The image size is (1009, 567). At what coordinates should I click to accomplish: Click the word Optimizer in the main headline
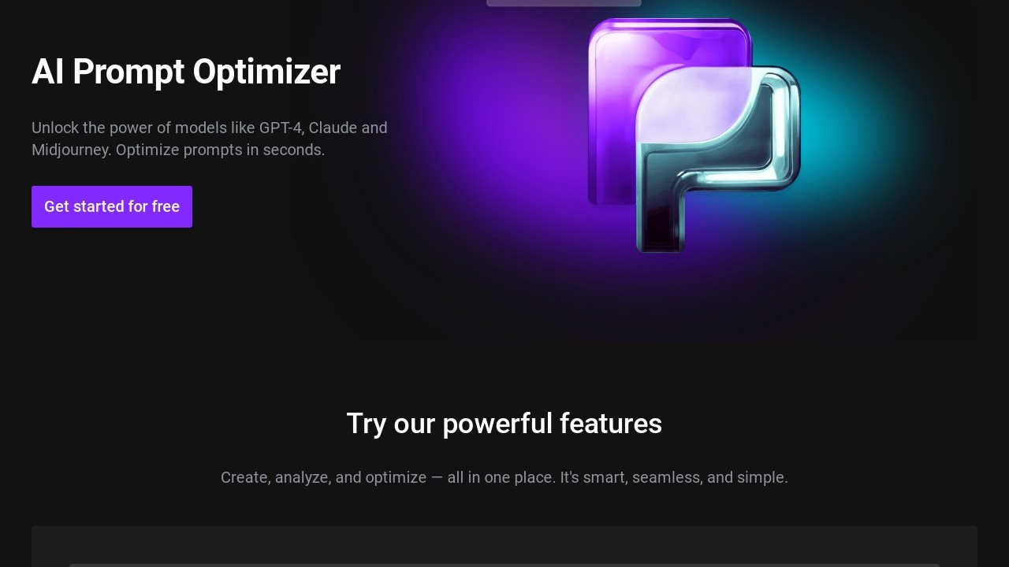point(266,72)
